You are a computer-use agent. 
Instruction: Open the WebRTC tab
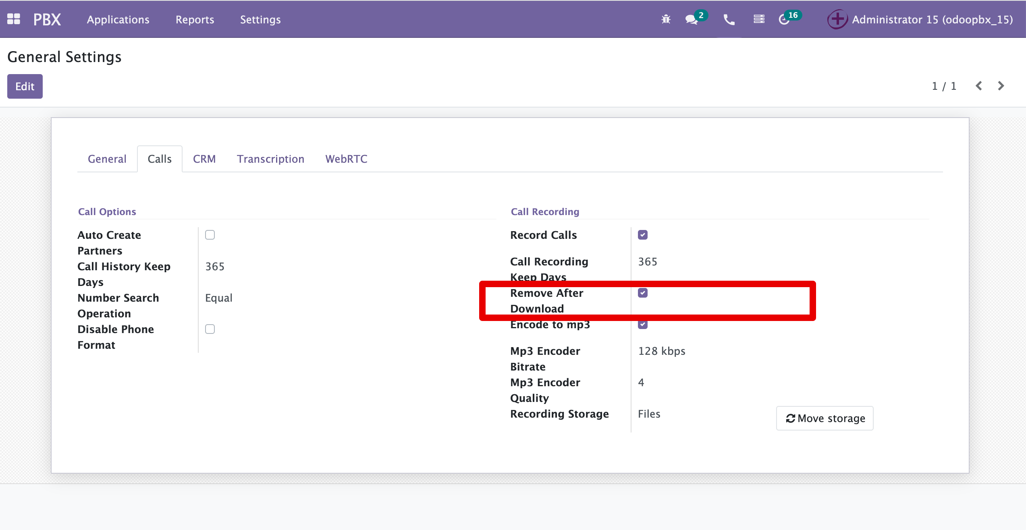click(x=347, y=159)
